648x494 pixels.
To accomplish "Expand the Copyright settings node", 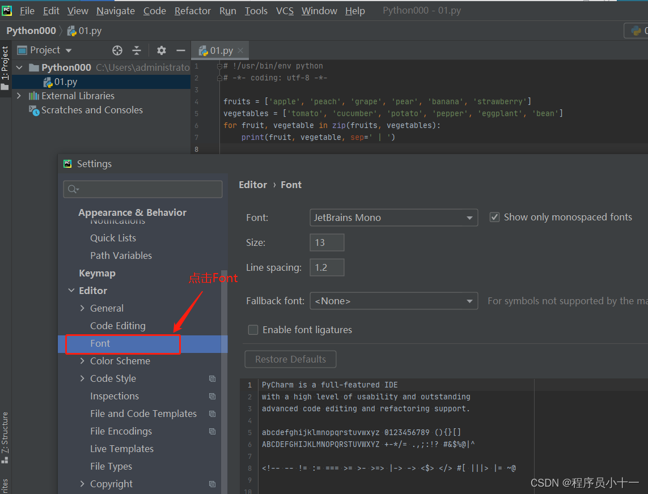I will [82, 484].
